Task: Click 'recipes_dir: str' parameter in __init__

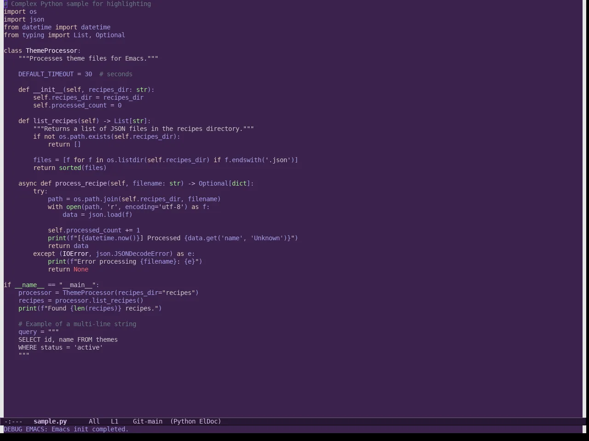Action: point(118,90)
